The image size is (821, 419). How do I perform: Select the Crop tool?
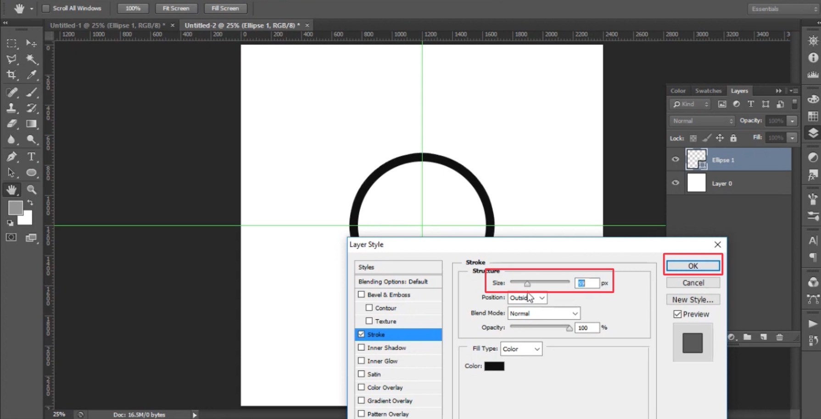[11, 75]
